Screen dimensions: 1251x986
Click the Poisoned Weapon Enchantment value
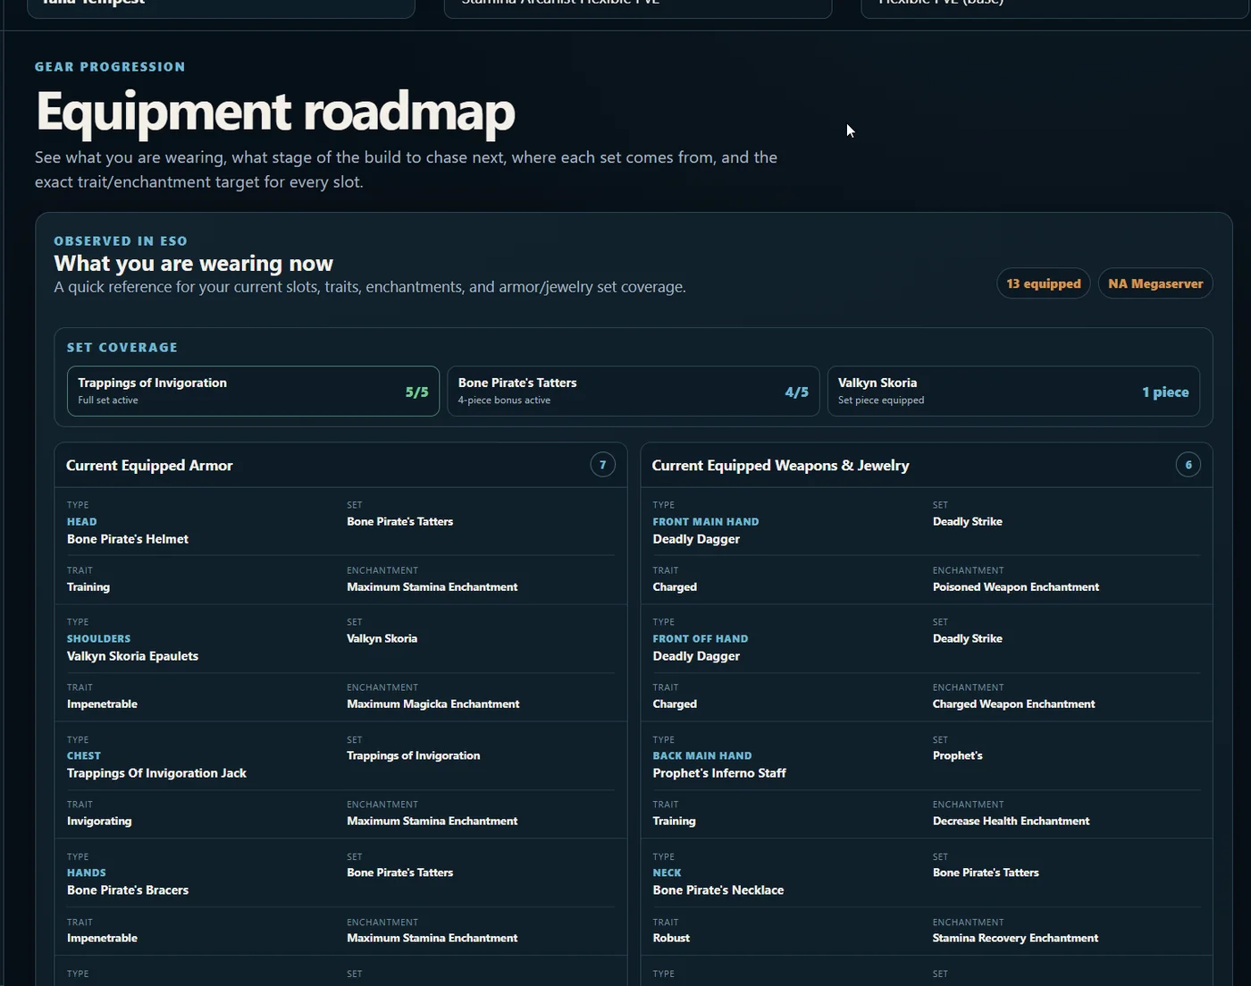point(1016,587)
